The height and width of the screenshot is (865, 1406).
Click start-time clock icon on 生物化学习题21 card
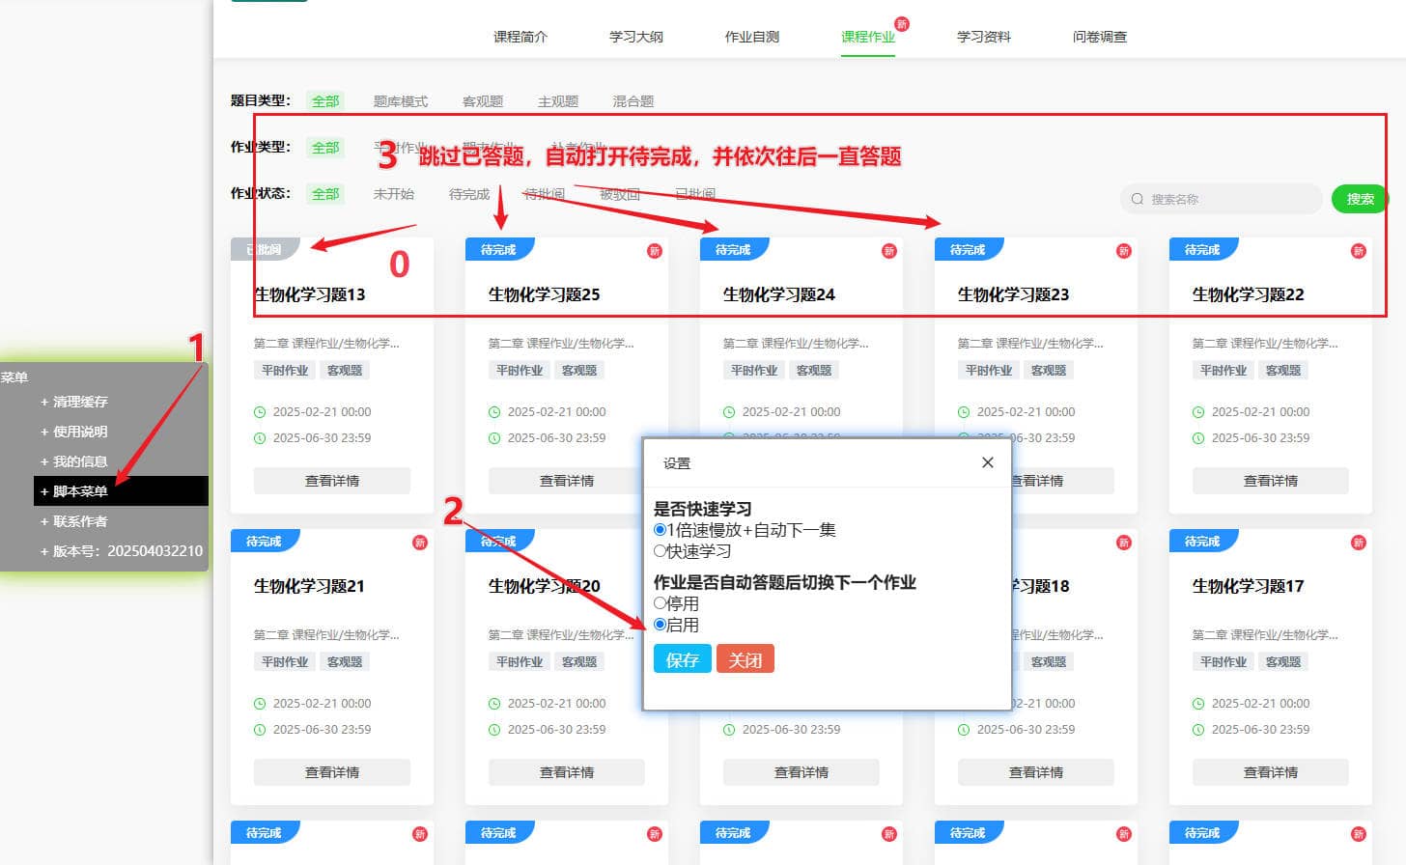pos(260,704)
